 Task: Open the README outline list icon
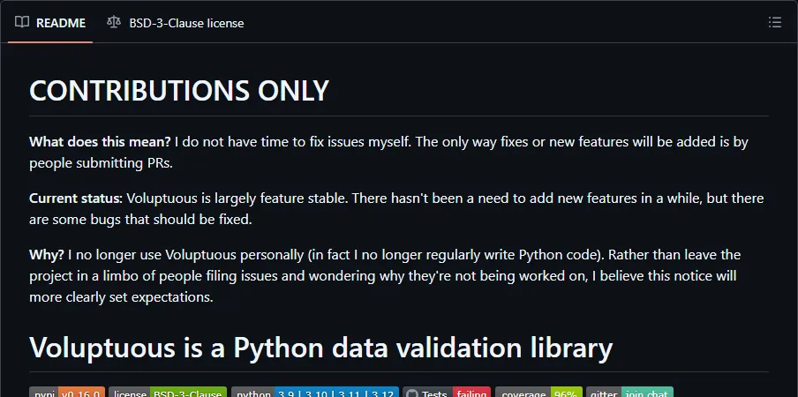pyautogui.click(x=774, y=22)
